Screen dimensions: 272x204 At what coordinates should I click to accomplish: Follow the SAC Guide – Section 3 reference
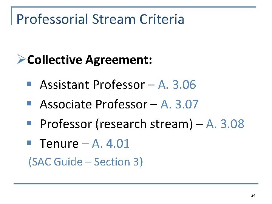pyautogui.click(x=85, y=162)
